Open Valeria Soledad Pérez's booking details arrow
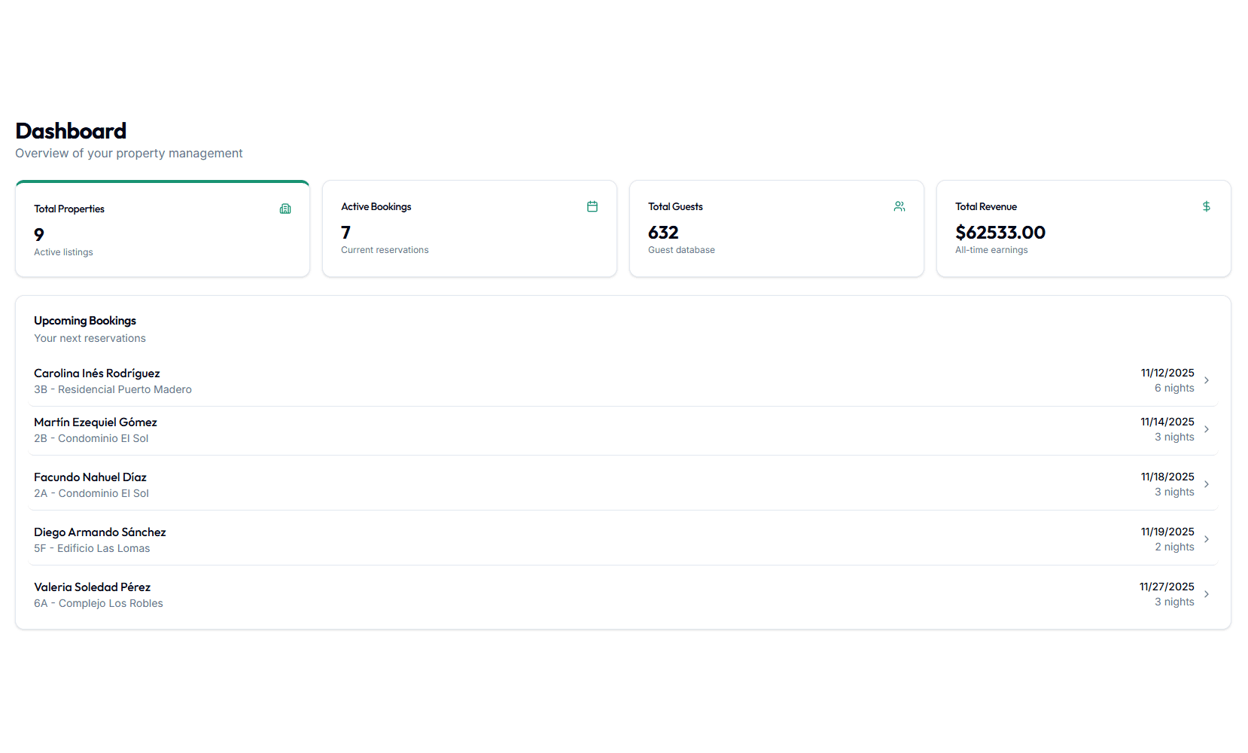Viewport: 1248px width, 753px height. (1207, 594)
